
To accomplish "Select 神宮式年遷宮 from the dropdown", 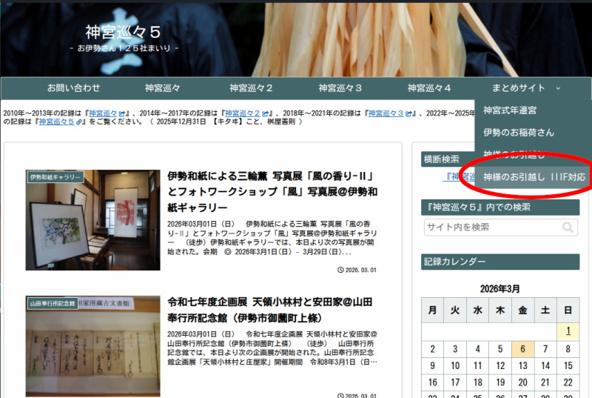I will tap(510, 110).
